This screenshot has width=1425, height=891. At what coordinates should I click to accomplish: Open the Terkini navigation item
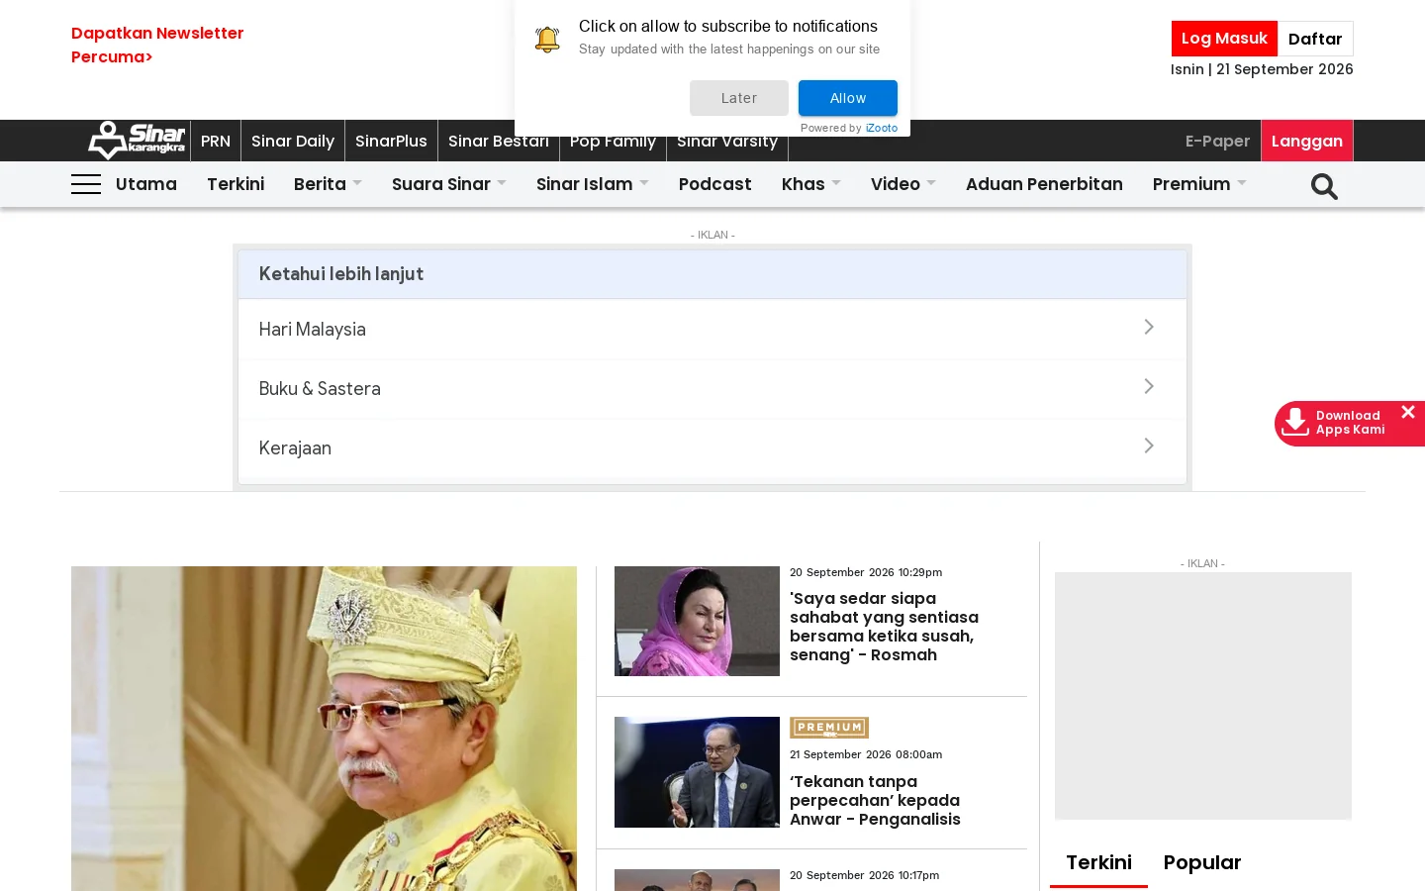tap(236, 184)
